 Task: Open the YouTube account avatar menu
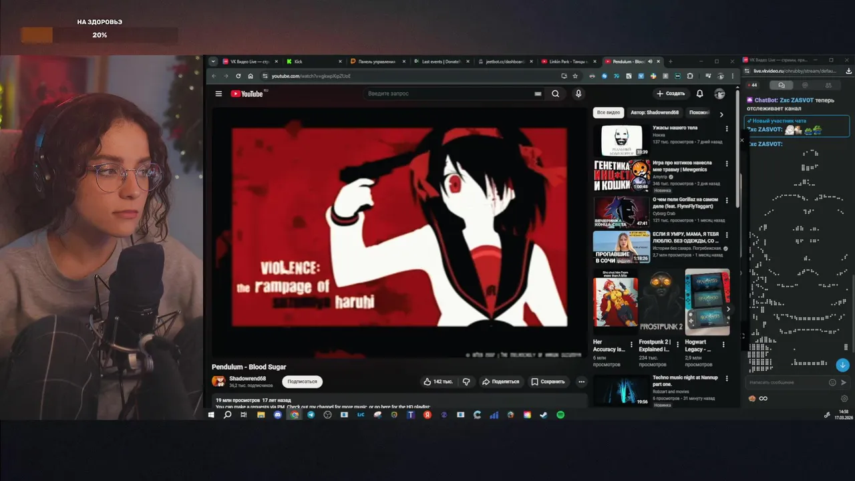[x=719, y=94]
